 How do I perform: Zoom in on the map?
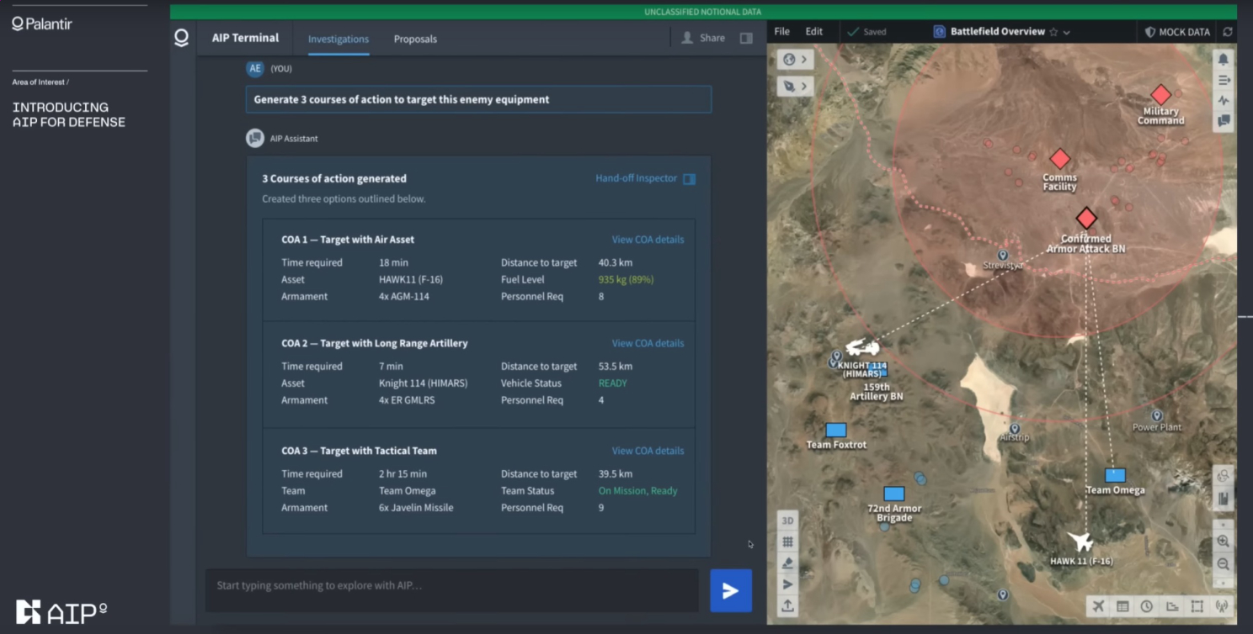pos(1224,542)
